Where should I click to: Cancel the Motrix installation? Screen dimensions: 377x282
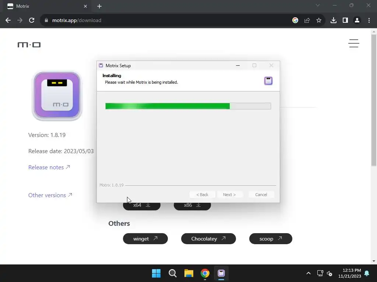click(x=261, y=195)
